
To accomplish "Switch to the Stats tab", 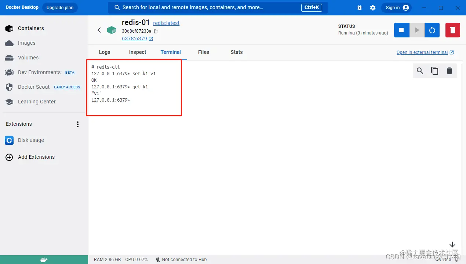I will (237, 52).
